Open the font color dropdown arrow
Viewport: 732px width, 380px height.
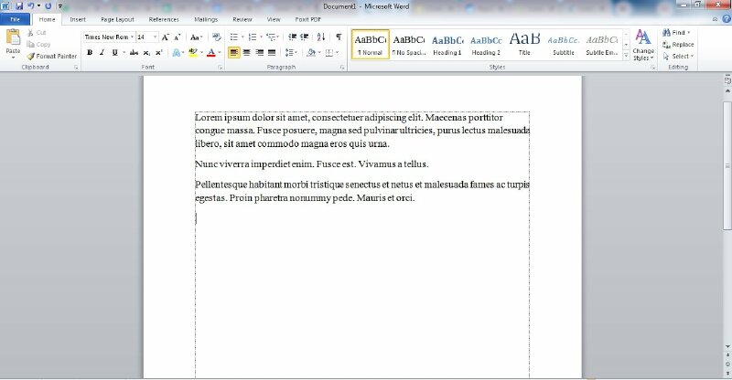pyautogui.click(x=219, y=52)
